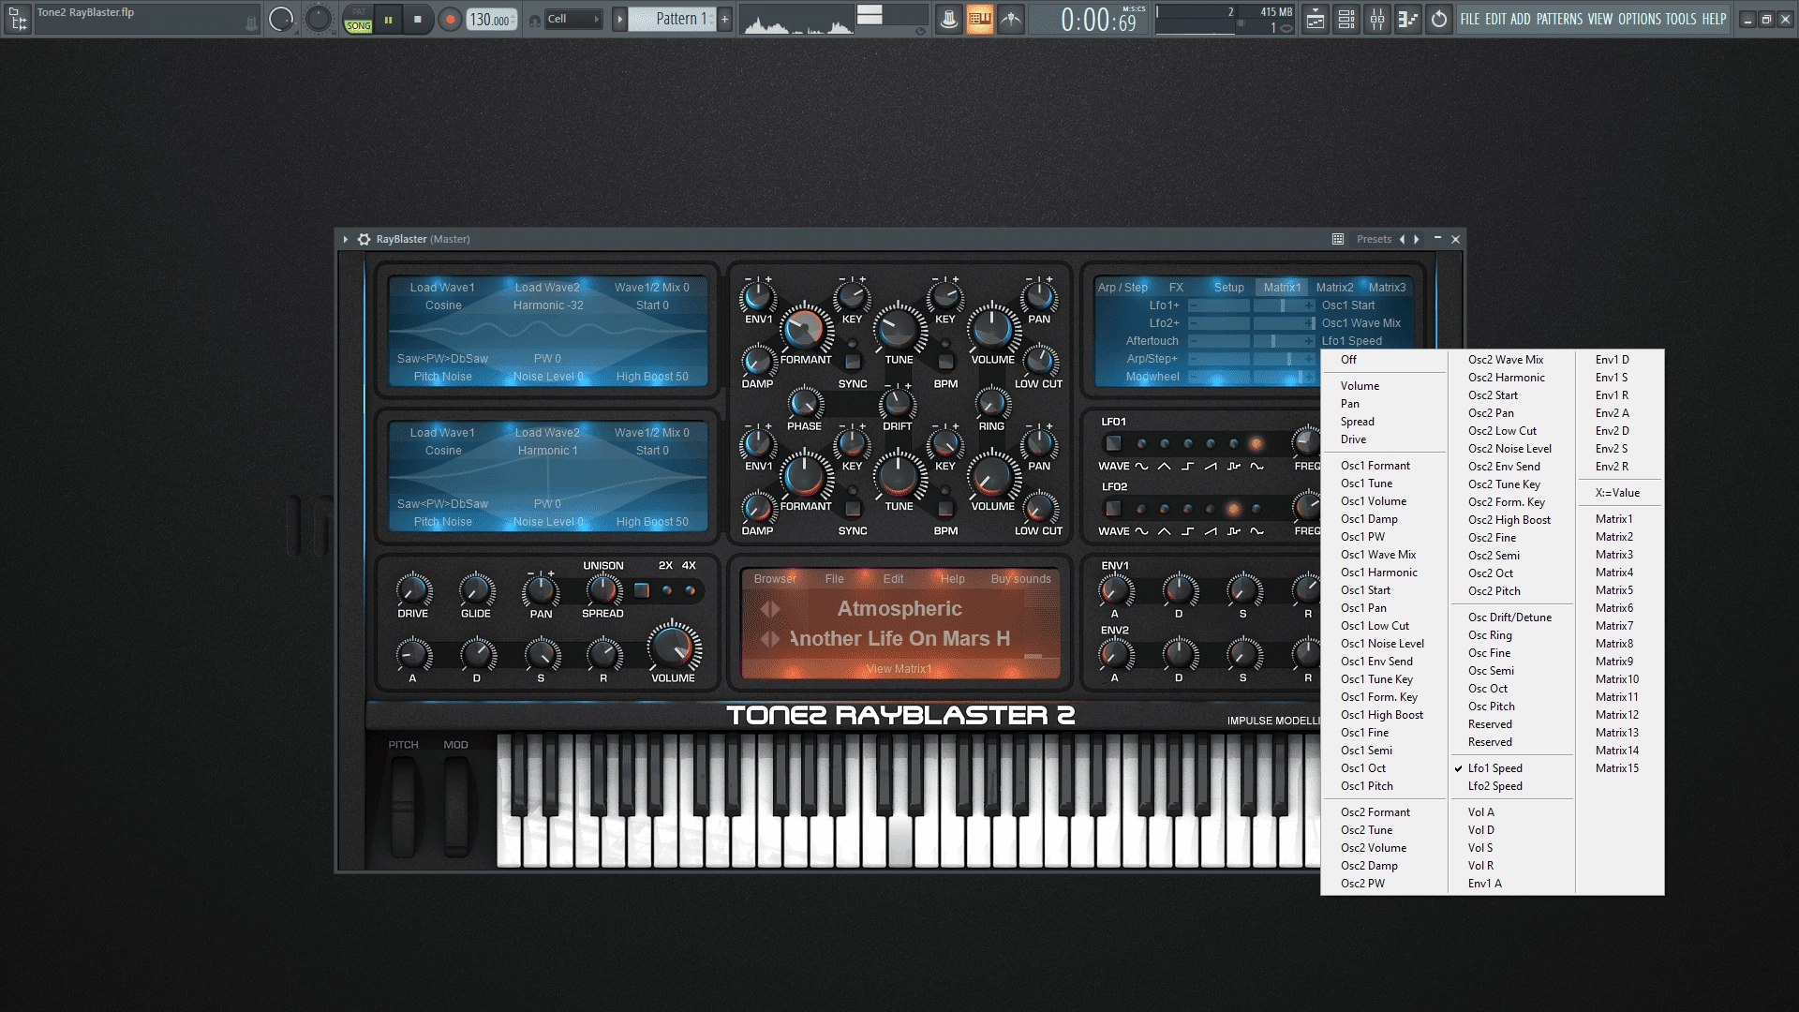
Task: Open the Cell snap dropdown
Action: click(x=572, y=19)
